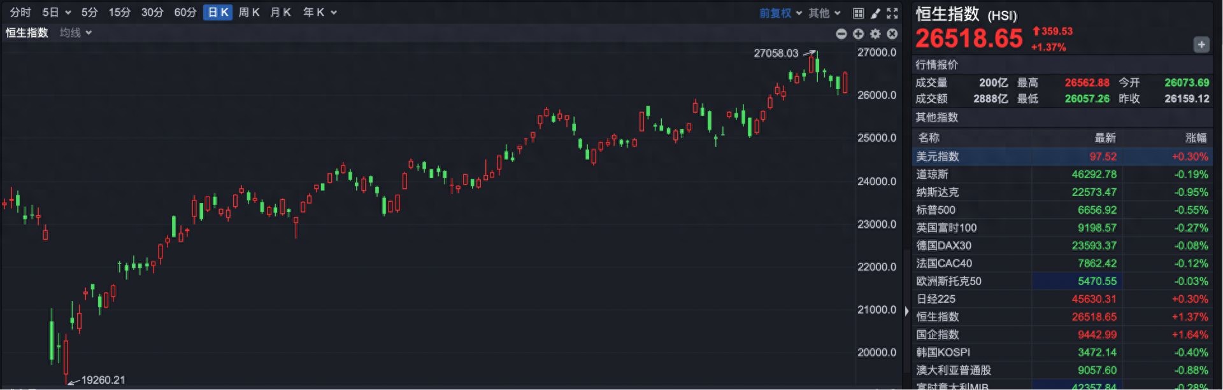Switch to the 周K weekly chart tab

point(249,12)
